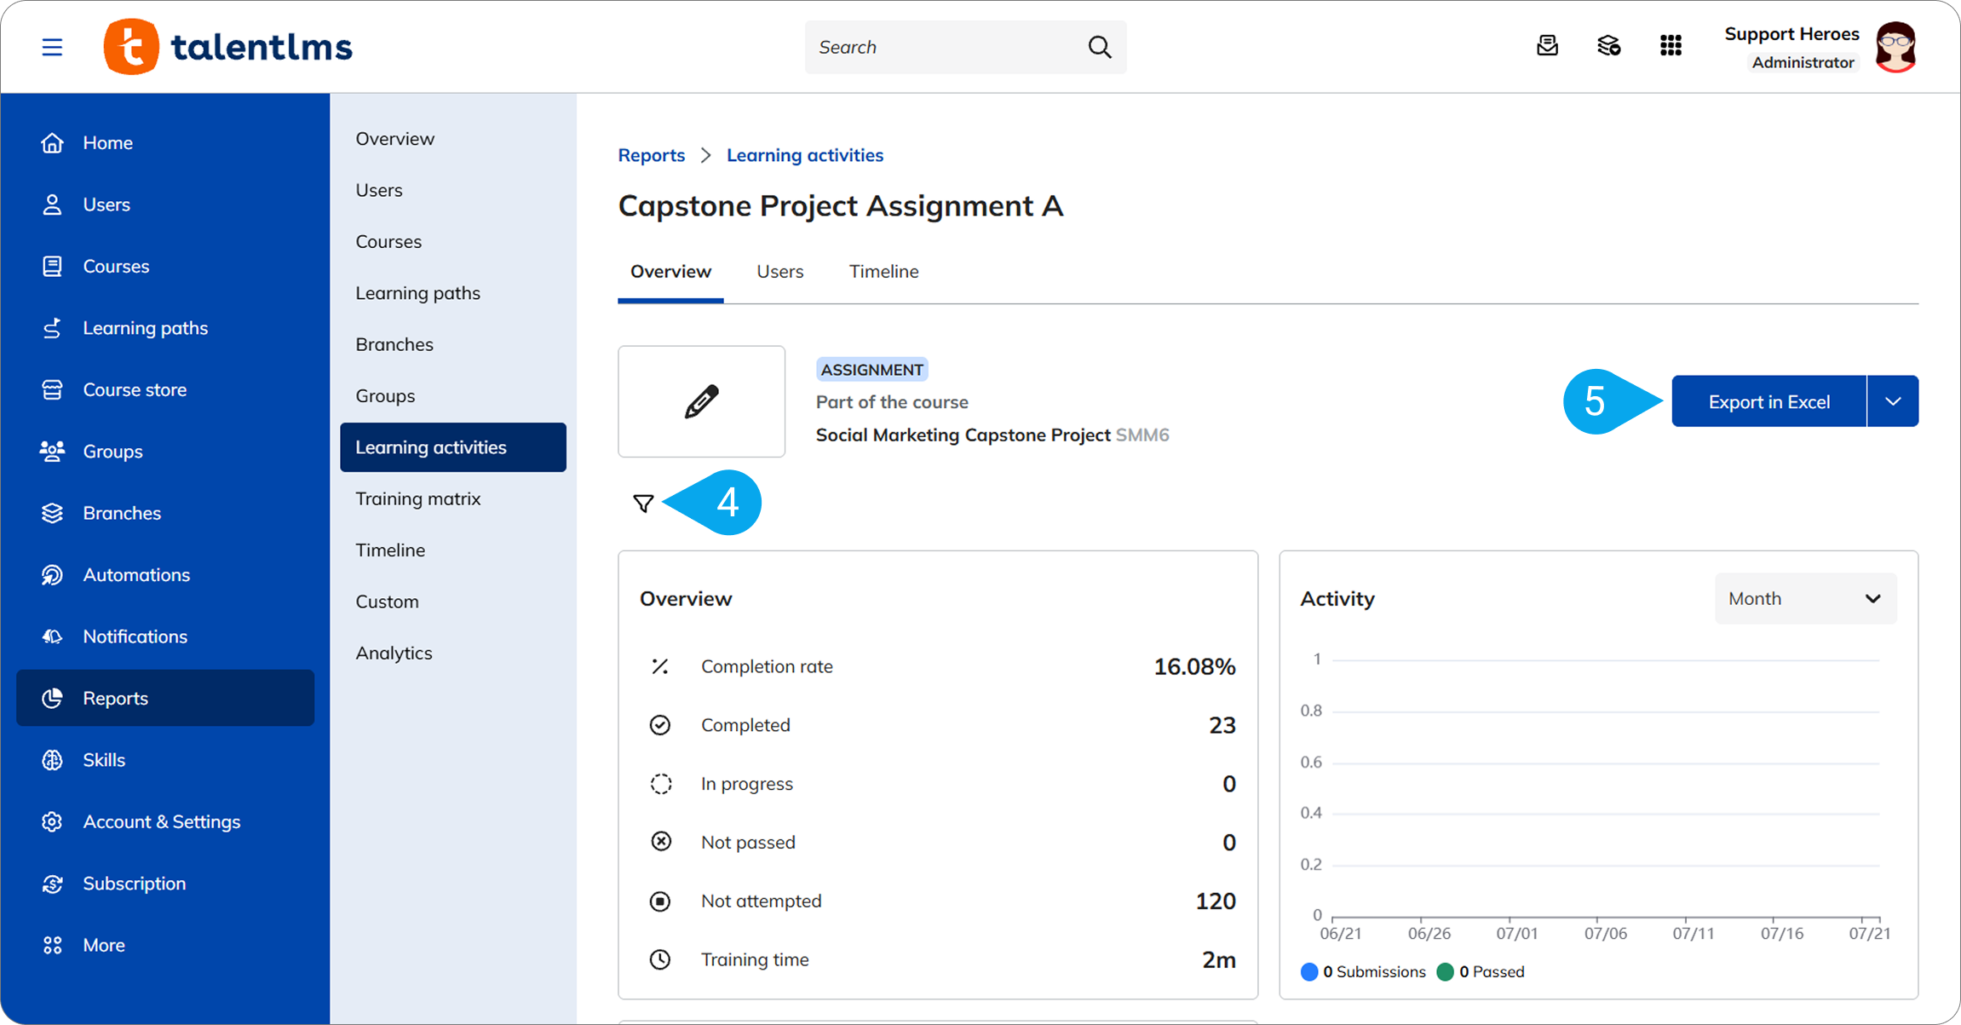Click the Not attempted stop circle icon

point(660,901)
